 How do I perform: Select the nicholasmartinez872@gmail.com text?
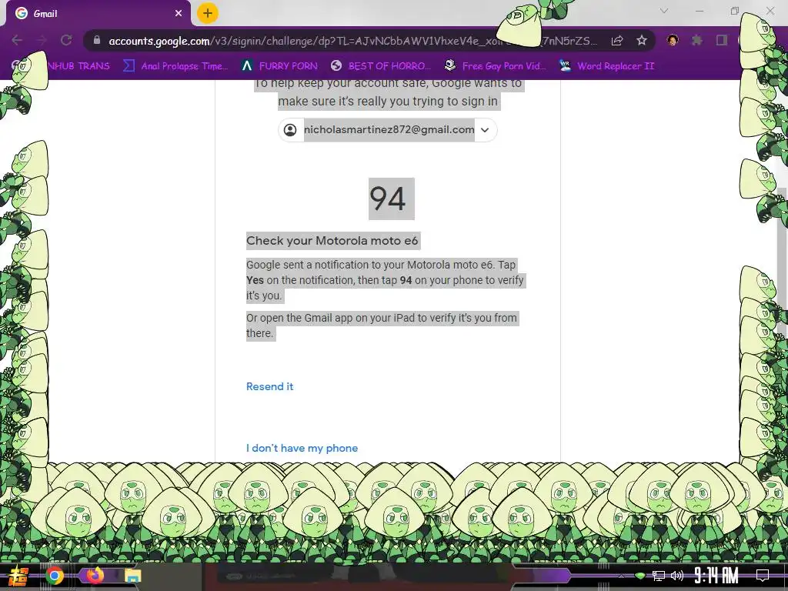click(x=389, y=129)
